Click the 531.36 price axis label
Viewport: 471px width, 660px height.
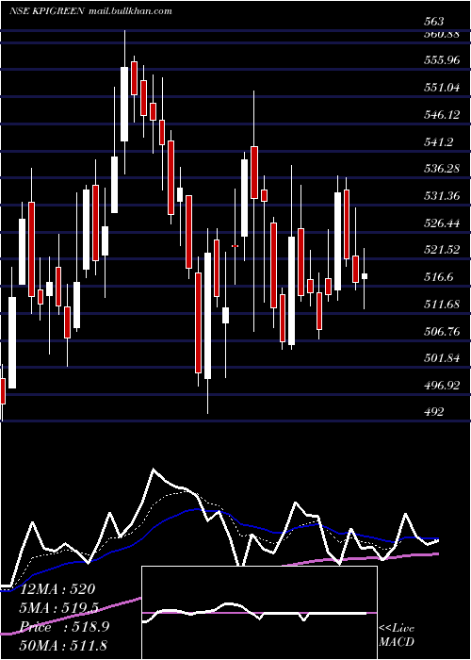[442, 196]
